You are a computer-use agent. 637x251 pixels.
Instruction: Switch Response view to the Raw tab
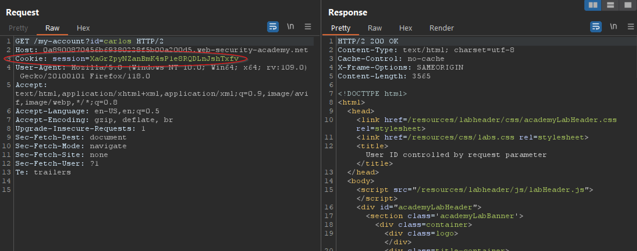point(375,28)
